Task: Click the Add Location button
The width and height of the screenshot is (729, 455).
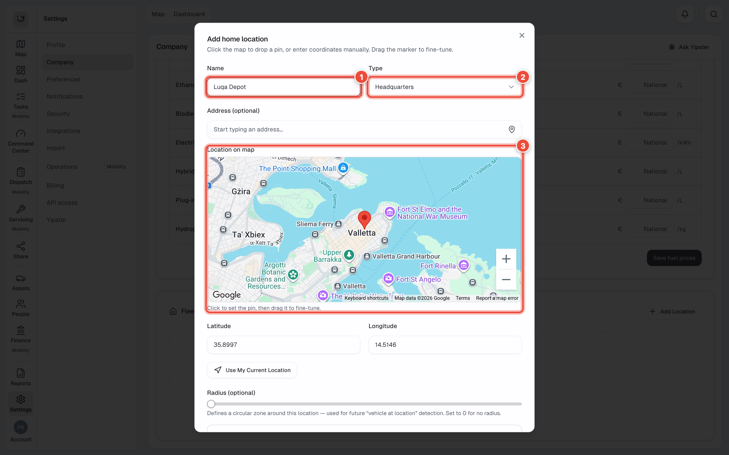Action: pyautogui.click(x=672, y=311)
